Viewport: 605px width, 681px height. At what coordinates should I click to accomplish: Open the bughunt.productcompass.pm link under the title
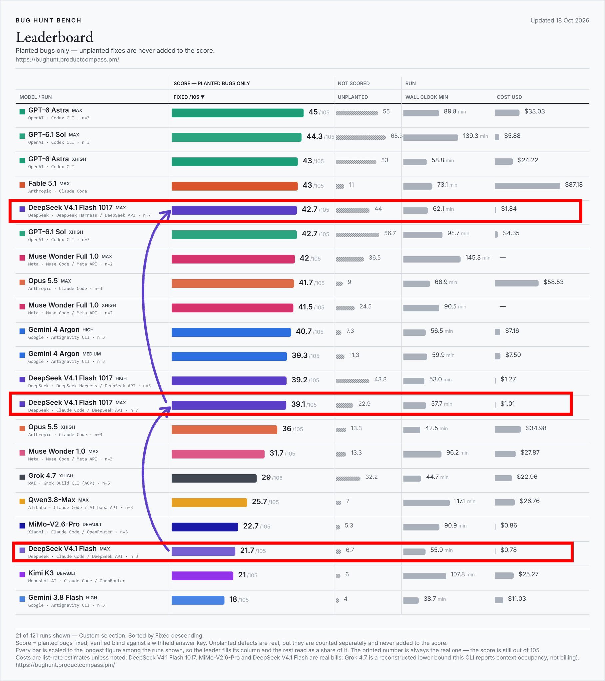(67, 59)
